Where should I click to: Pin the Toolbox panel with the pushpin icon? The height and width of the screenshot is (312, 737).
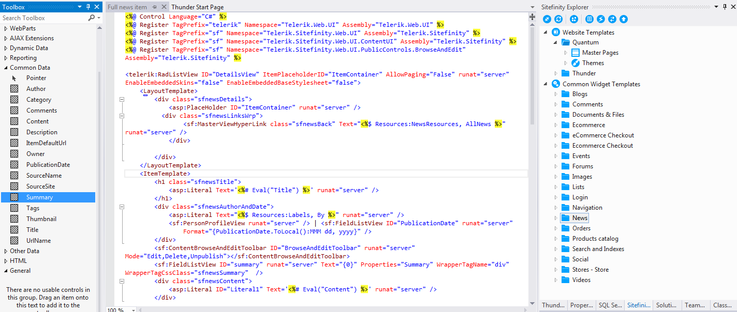(x=88, y=7)
